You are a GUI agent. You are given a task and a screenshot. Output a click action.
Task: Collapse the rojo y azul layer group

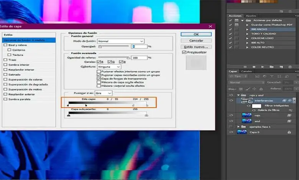click(238, 95)
